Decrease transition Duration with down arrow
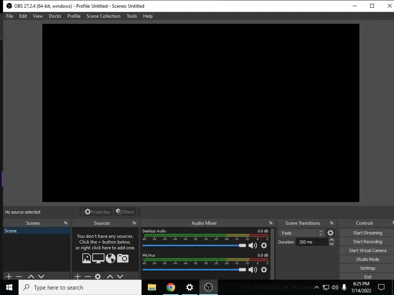The height and width of the screenshot is (295, 394). (331, 244)
